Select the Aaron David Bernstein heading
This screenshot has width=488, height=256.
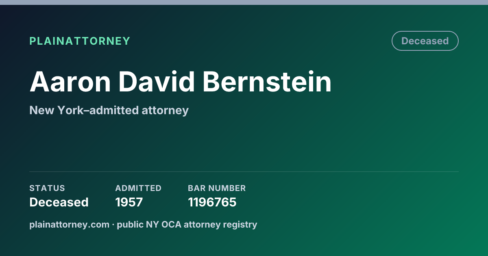click(181, 82)
